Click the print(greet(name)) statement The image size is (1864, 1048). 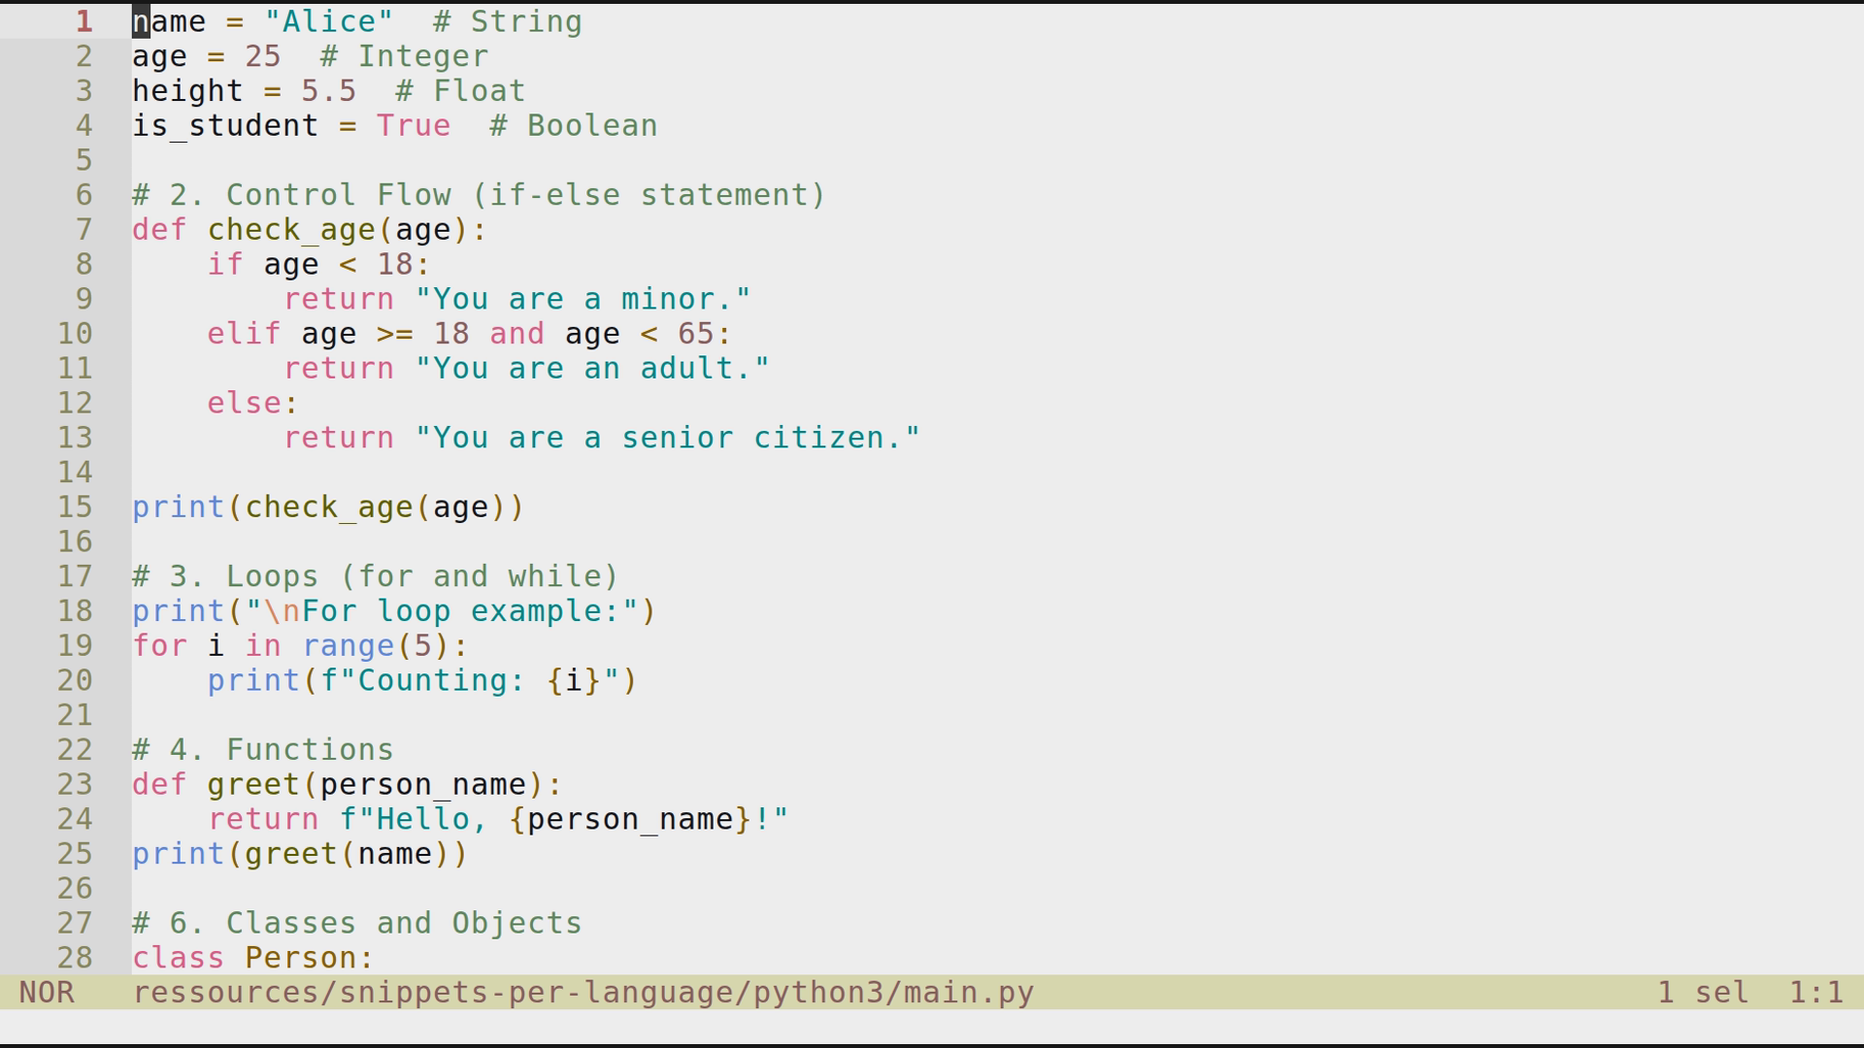coord(299,853)
